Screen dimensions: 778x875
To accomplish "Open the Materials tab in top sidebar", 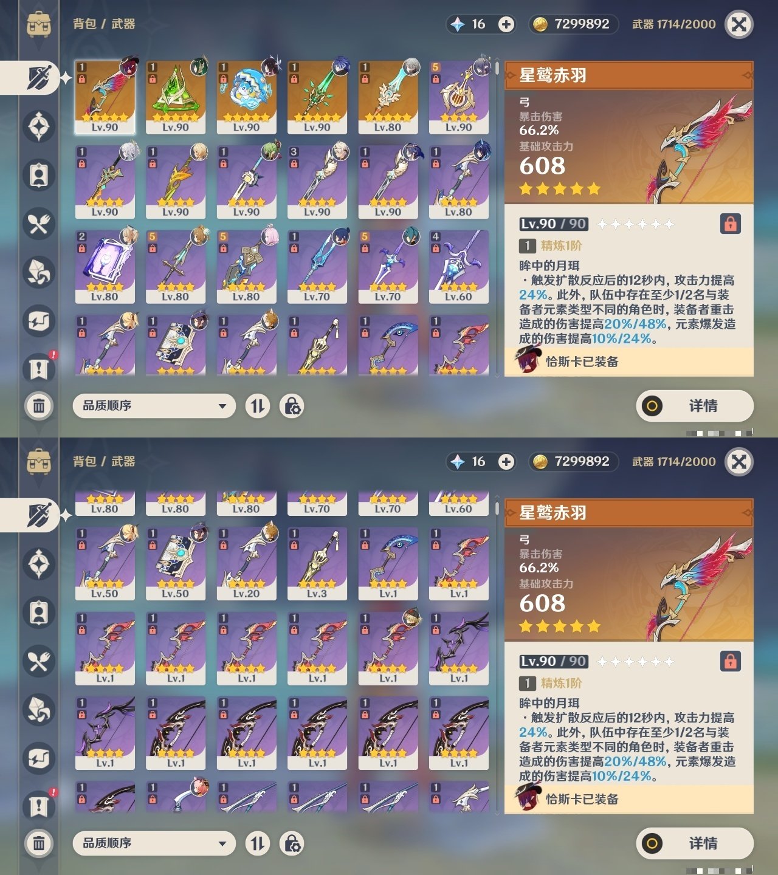I will tap(39, 272).
